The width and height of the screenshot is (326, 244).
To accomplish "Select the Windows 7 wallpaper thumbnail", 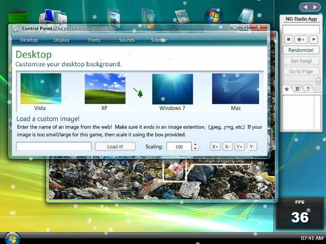I will tap(173, 89).
